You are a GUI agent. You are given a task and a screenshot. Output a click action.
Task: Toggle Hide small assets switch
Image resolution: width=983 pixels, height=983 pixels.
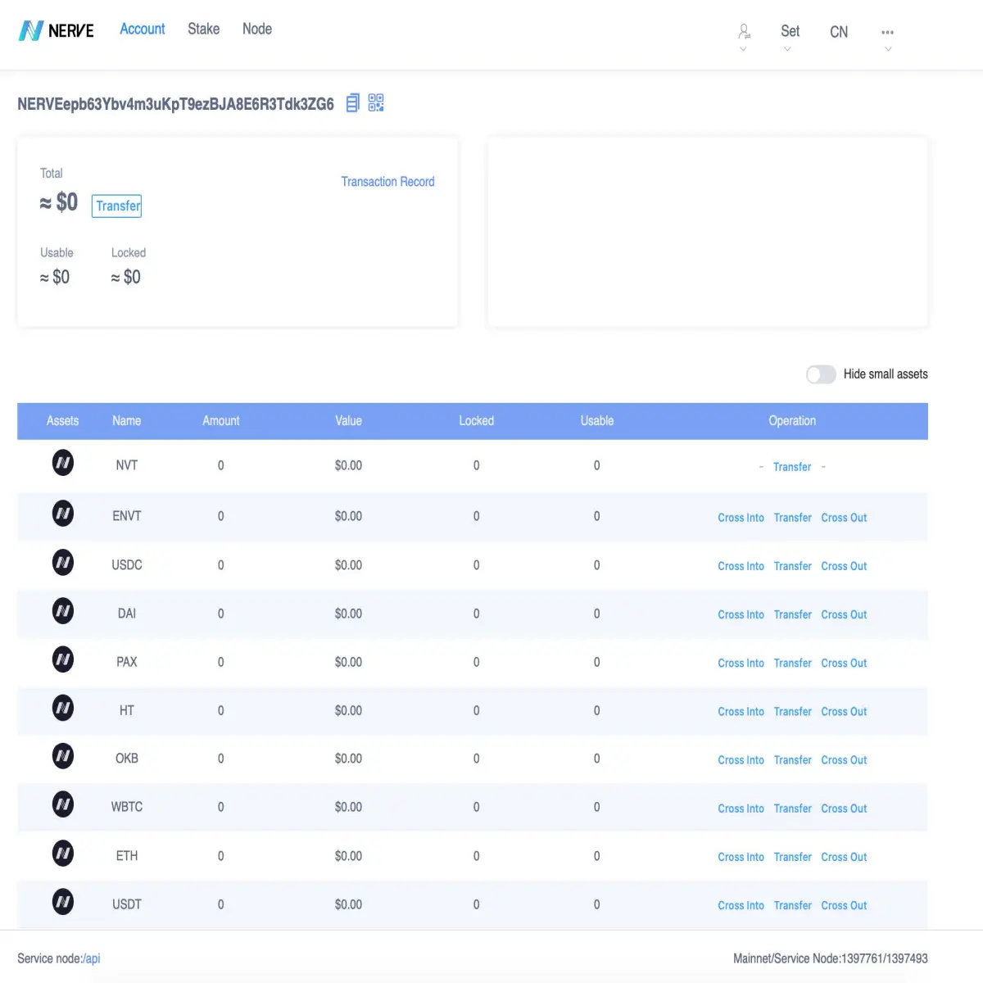821,374
